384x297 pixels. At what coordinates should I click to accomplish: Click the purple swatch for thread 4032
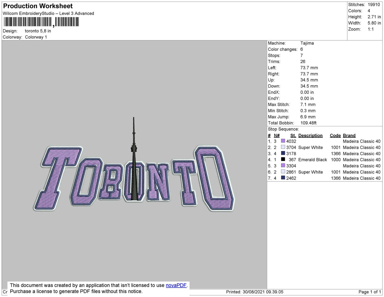(x=283, y=141)
